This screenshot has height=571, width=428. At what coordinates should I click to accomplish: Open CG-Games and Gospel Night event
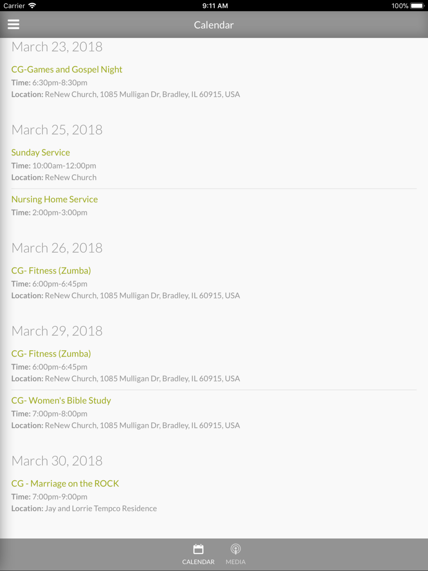67,69
